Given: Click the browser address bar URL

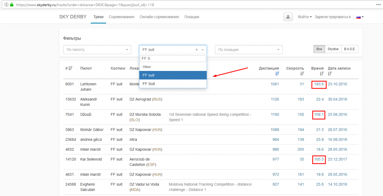Looking at the screenshot, I should pos(85,5).
